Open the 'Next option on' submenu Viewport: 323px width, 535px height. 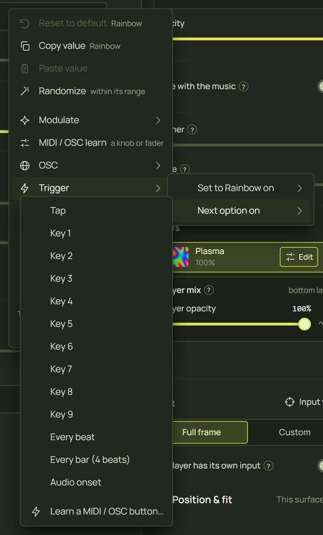(241, 211)
